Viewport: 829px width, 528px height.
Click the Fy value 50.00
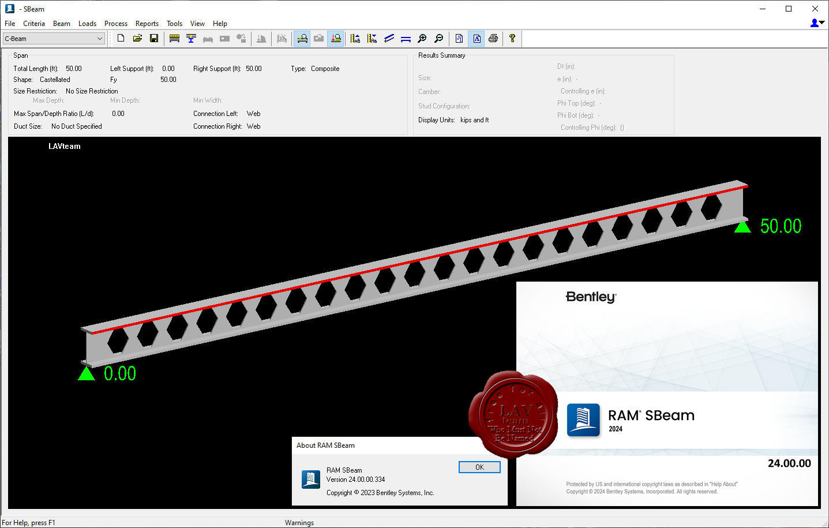pos(168,80)
